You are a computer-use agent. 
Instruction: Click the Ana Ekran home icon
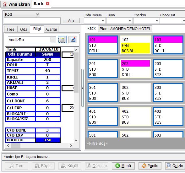(x=5, y=4)
